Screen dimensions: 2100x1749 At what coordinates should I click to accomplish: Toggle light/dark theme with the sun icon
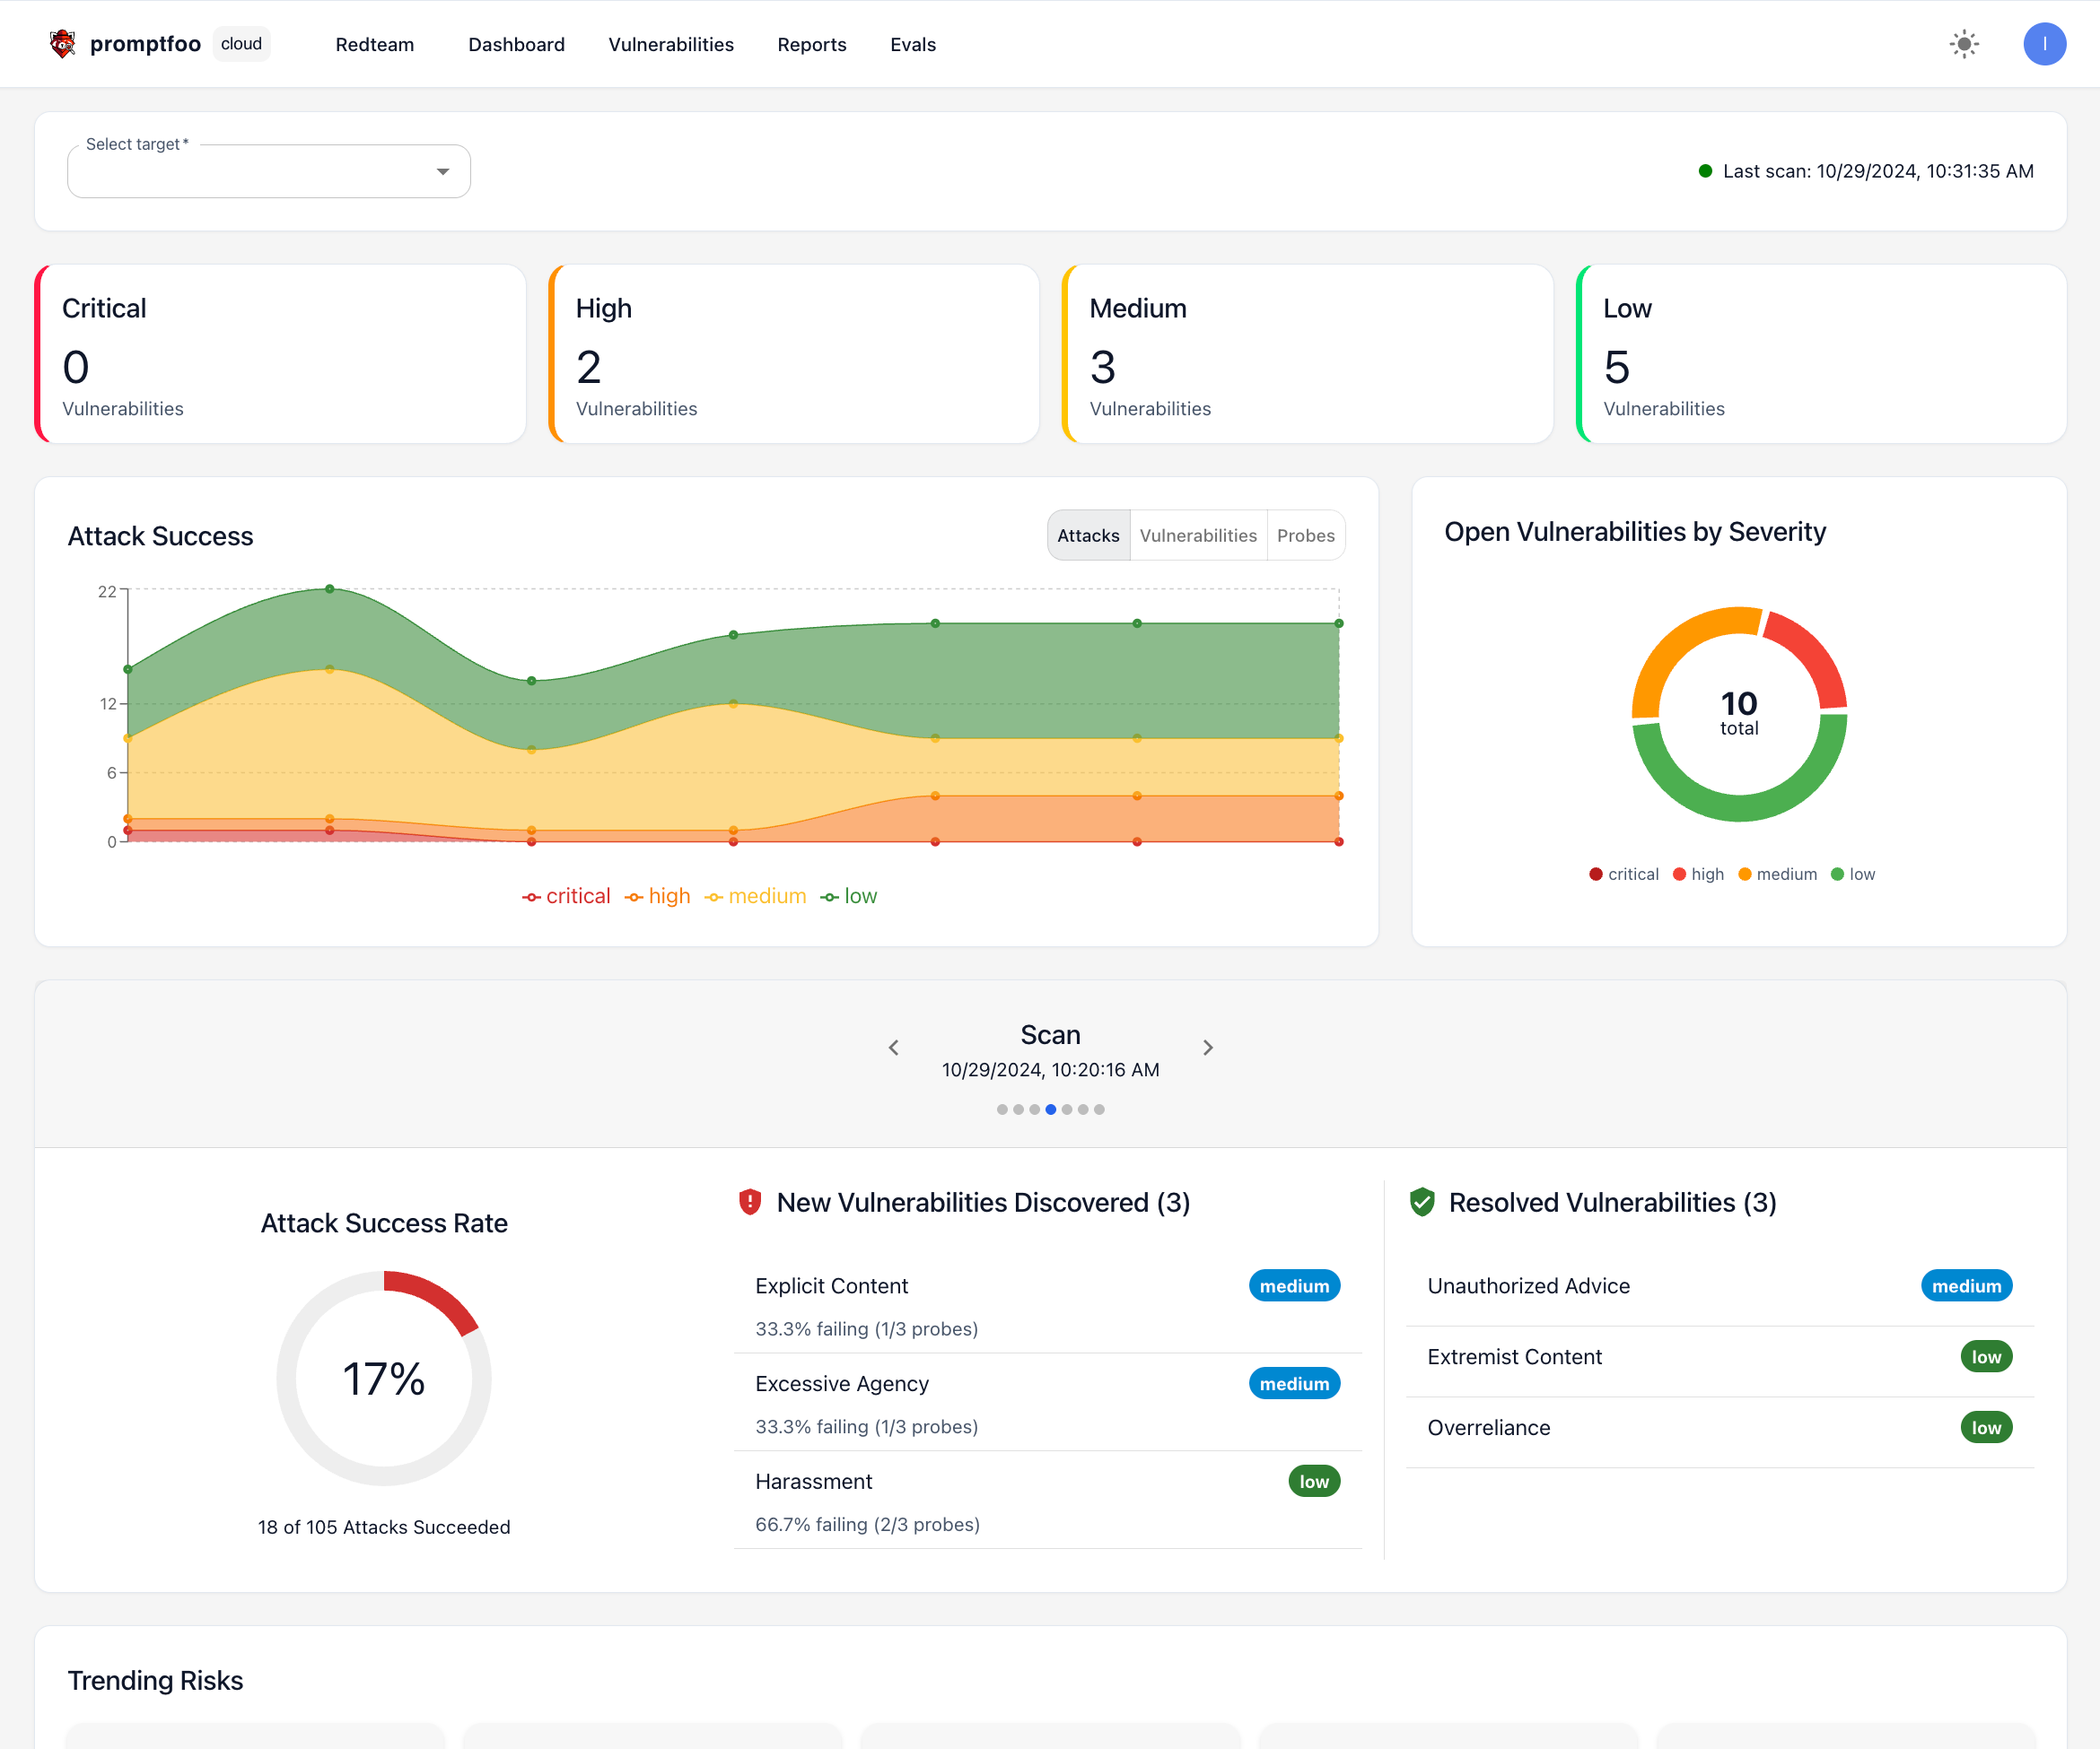tap(1963, 43)
